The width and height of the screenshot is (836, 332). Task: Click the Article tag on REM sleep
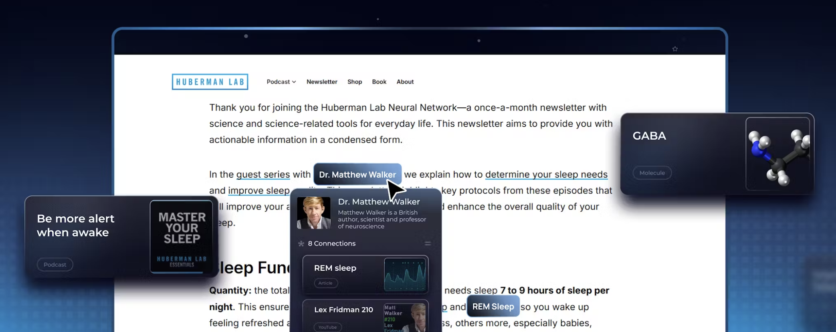[325, 283]
